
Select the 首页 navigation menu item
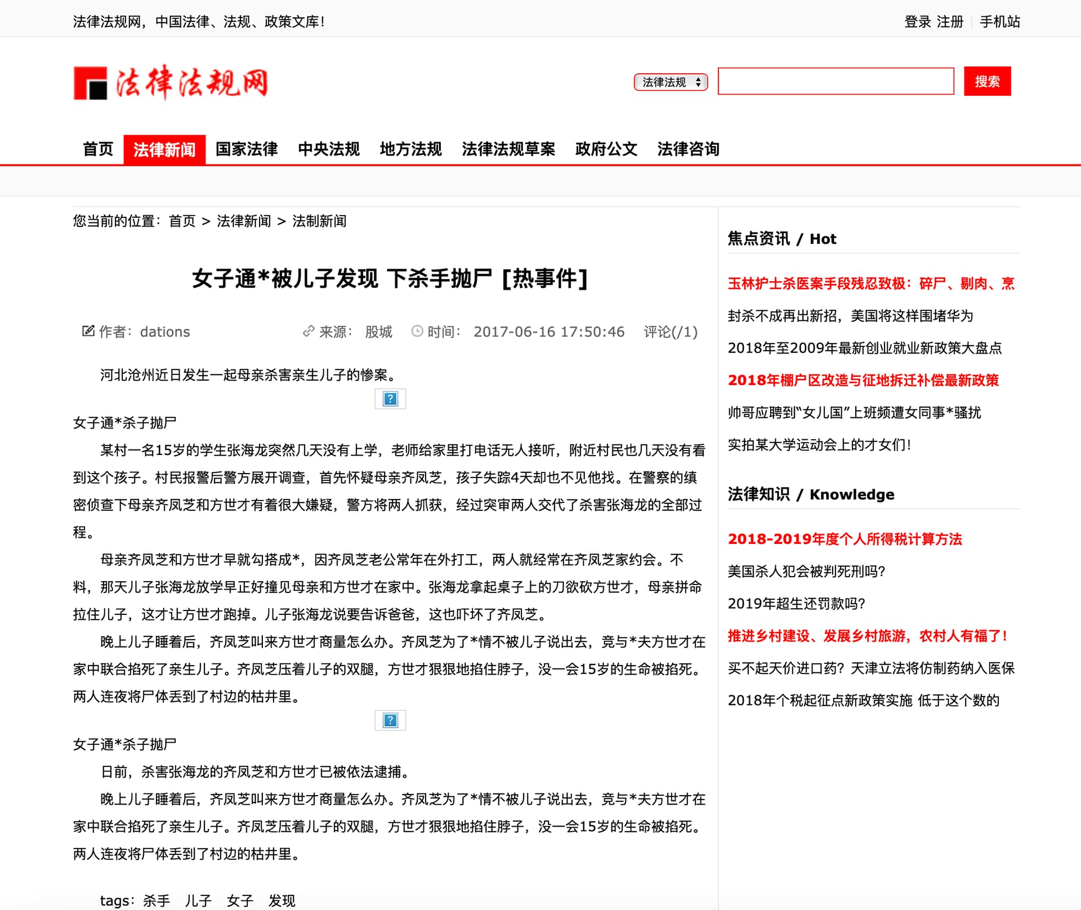pyautogui.click(x=98, y=149)
